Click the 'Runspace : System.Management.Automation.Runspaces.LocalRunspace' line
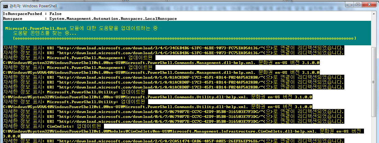Viewport: 379px width, 143px height. click(x=90, y=19)
